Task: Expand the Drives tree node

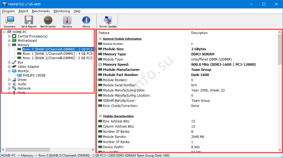Action: [9, 80]
